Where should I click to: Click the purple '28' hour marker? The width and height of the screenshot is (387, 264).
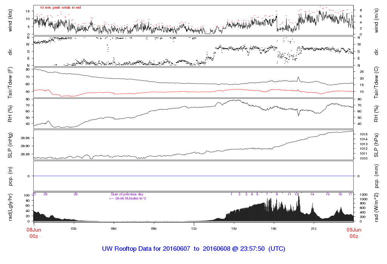[x=45, y=194]
